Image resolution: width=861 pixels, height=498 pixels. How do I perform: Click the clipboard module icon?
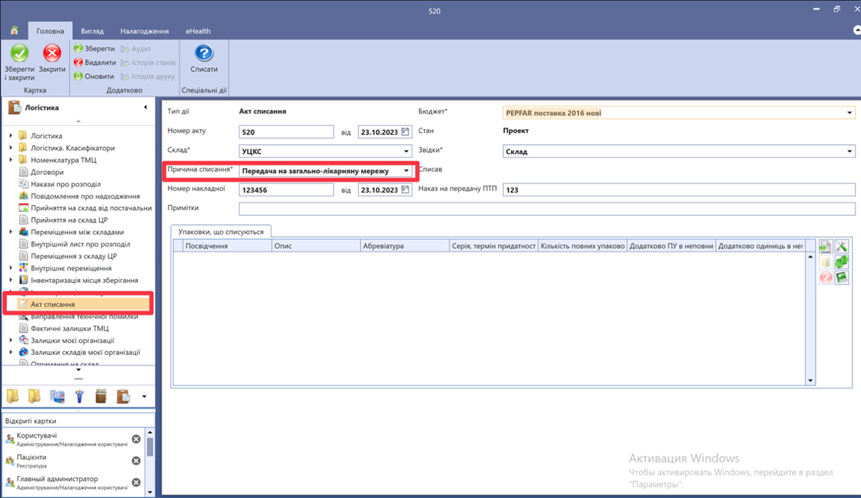[x=123, y=397]
